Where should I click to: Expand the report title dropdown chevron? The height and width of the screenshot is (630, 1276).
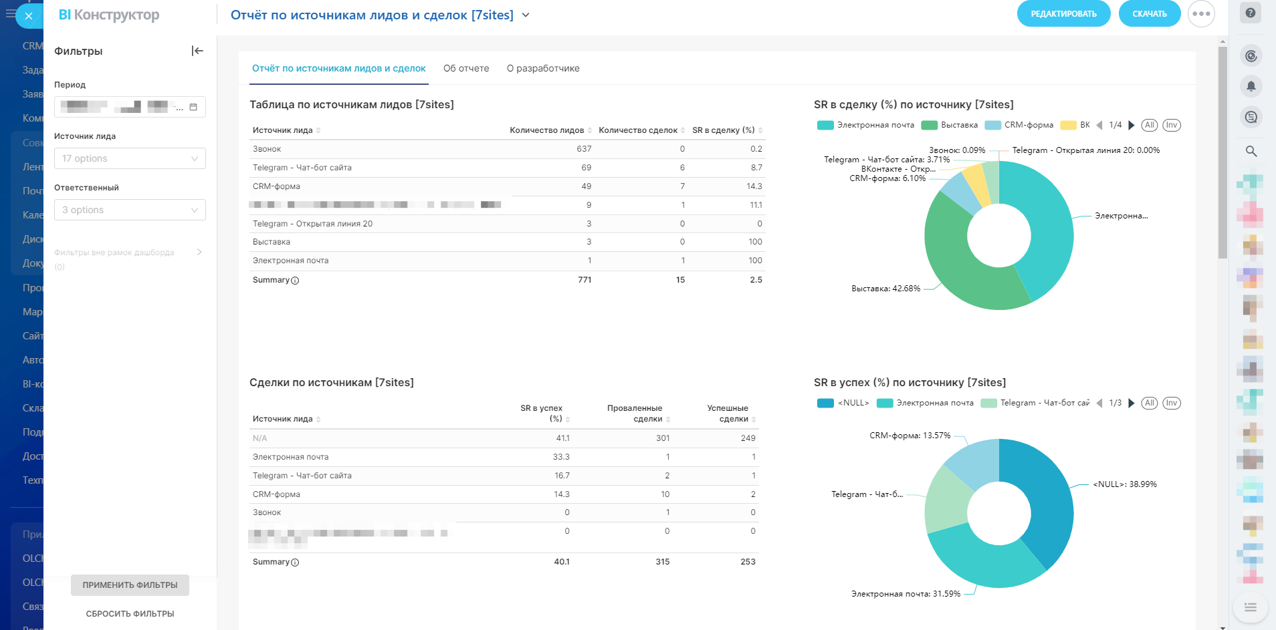point(526,15)
